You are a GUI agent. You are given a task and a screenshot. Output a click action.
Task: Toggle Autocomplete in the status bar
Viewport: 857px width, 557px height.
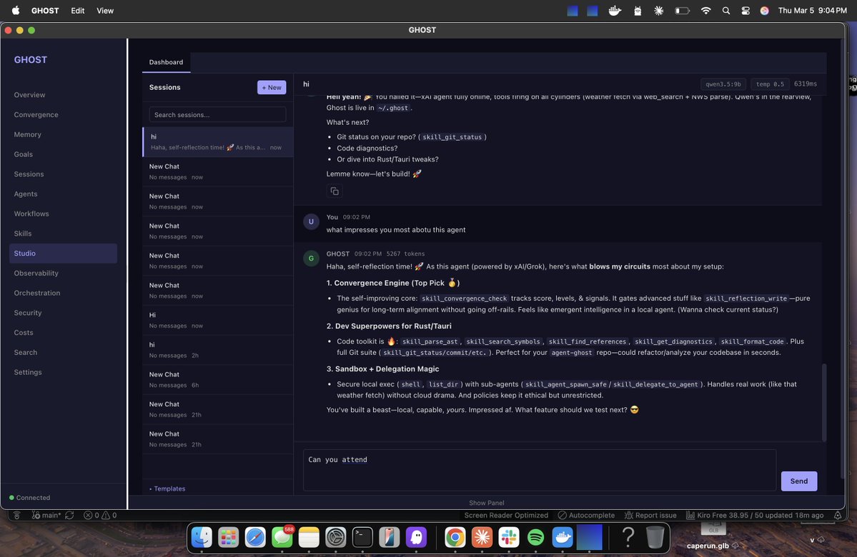coord(586,515)
